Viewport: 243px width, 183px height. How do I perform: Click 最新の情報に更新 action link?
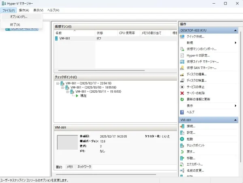[198, 99]
